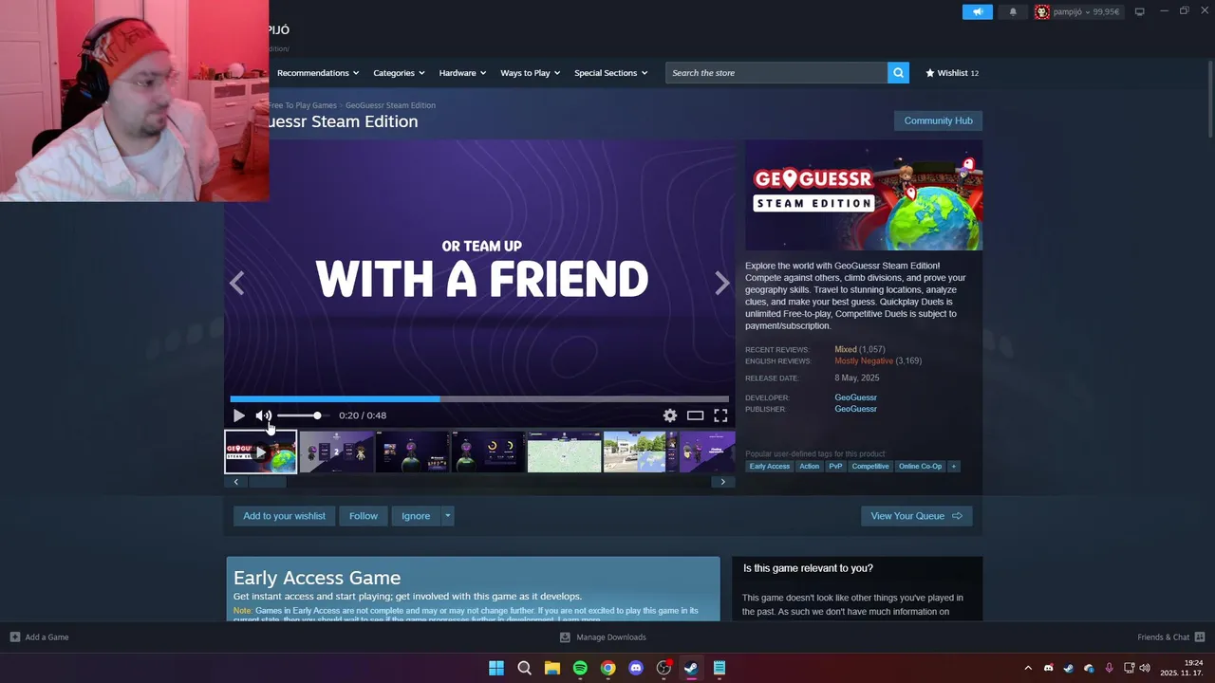The width and height of the screenshot is (1215, 683).
Task: Select the PvP tag
Action: point(835,467)
